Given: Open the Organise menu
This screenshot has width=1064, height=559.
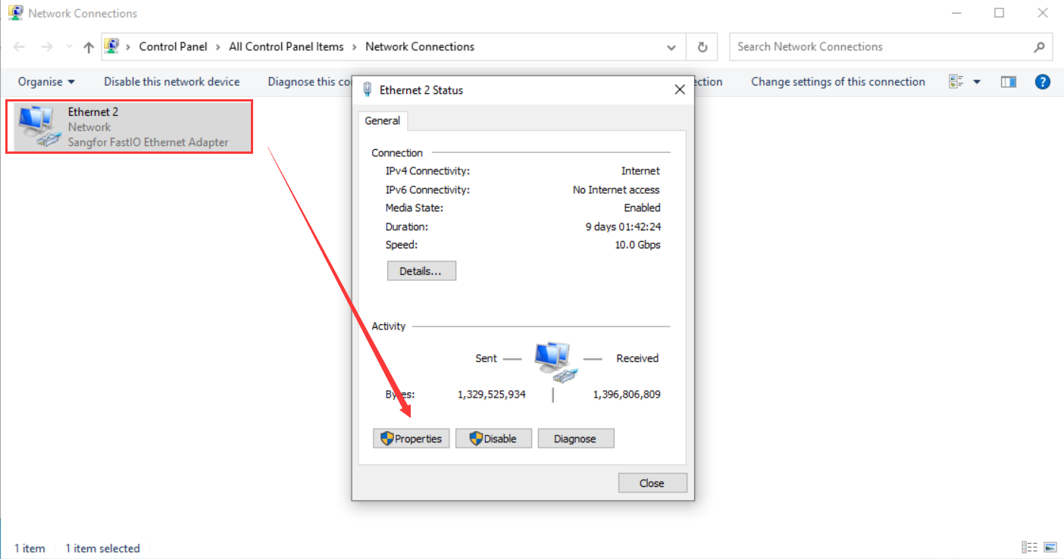Looking at the screenshot, I should 46,81.
